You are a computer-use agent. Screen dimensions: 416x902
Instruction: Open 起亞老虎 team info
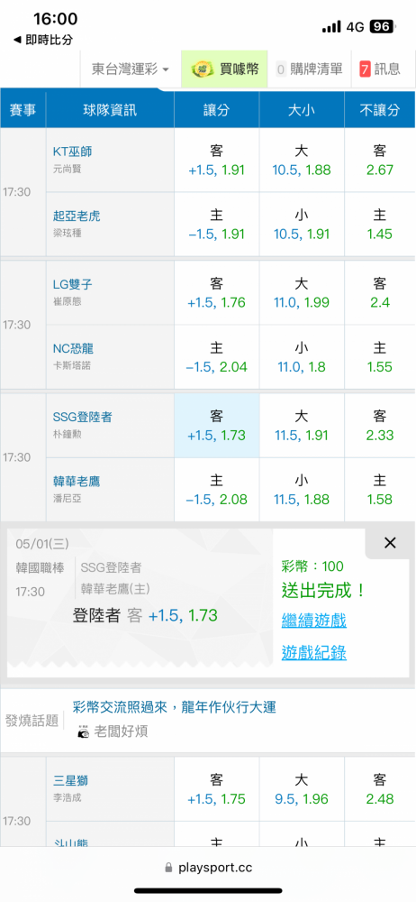(x=77, y=216)
